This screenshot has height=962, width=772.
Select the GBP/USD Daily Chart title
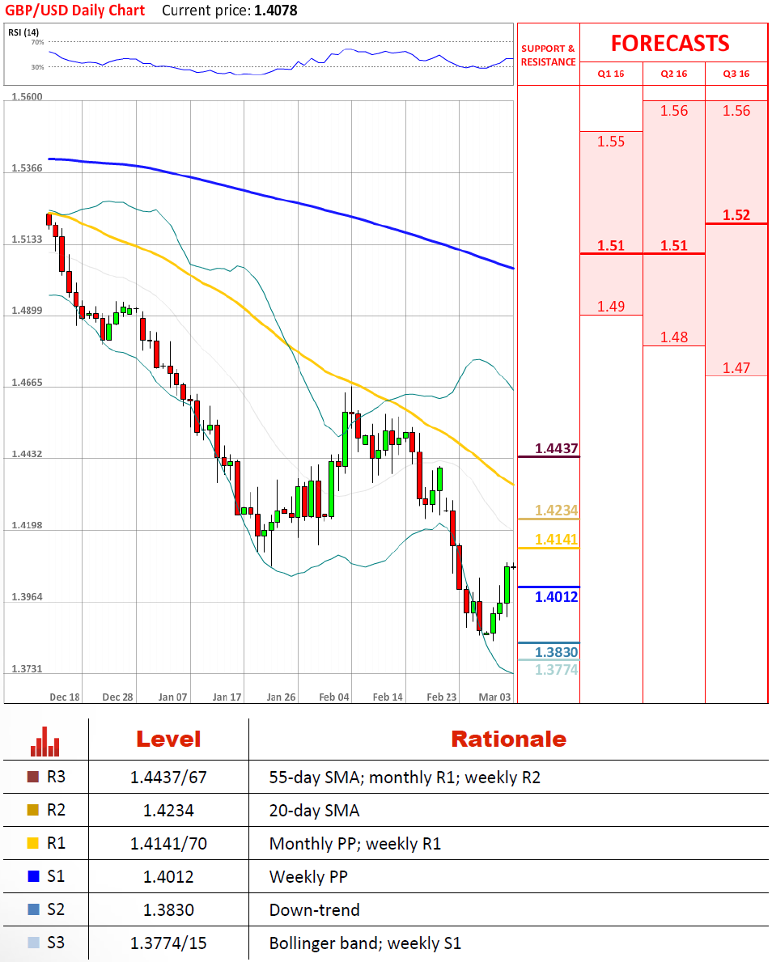pos(75,11)
